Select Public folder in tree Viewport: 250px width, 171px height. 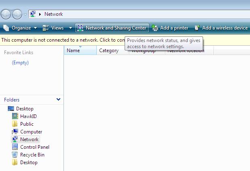click(x=27, y=124)
